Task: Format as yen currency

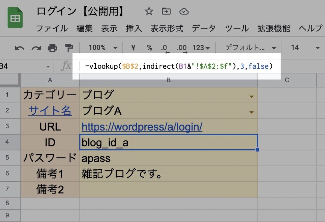Action: coord(133,48)
